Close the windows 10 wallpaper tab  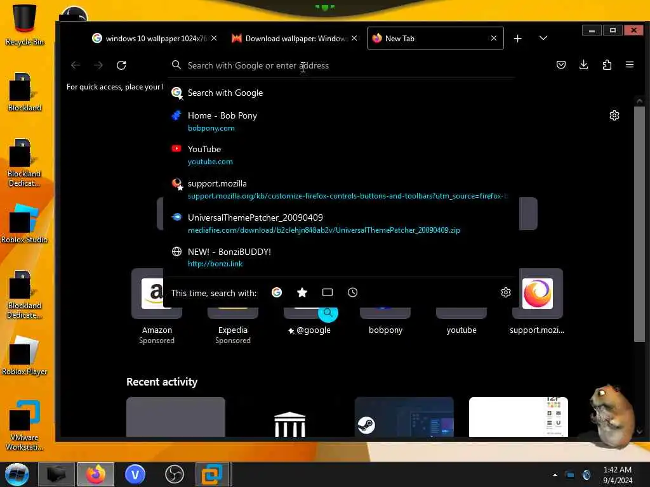pos(214,38)
